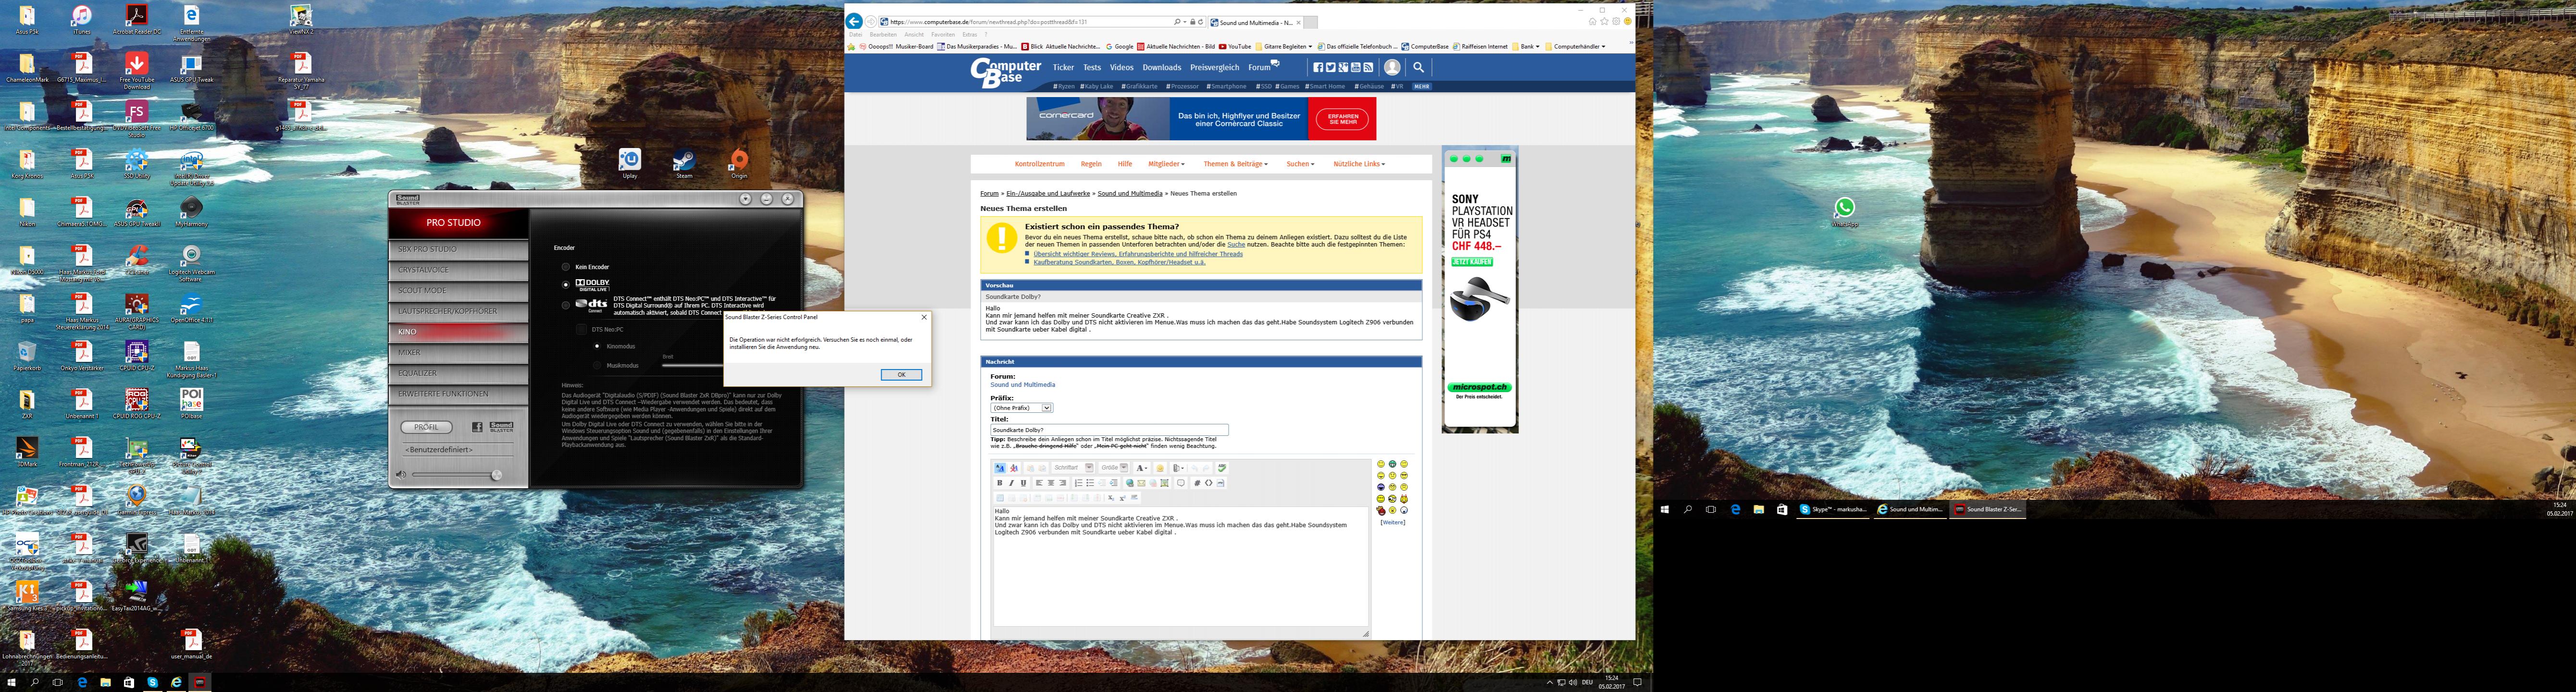Click the Facebook icon in Sound Blaster panel
The image size is (2576, 692).
477,427
